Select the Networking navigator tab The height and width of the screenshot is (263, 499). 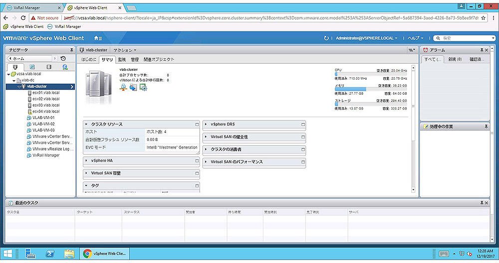(65, 67)
